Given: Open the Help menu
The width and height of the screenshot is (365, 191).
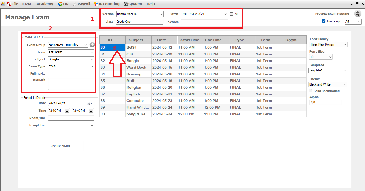Looking at the screenshot, I should (x=151, y=4).
